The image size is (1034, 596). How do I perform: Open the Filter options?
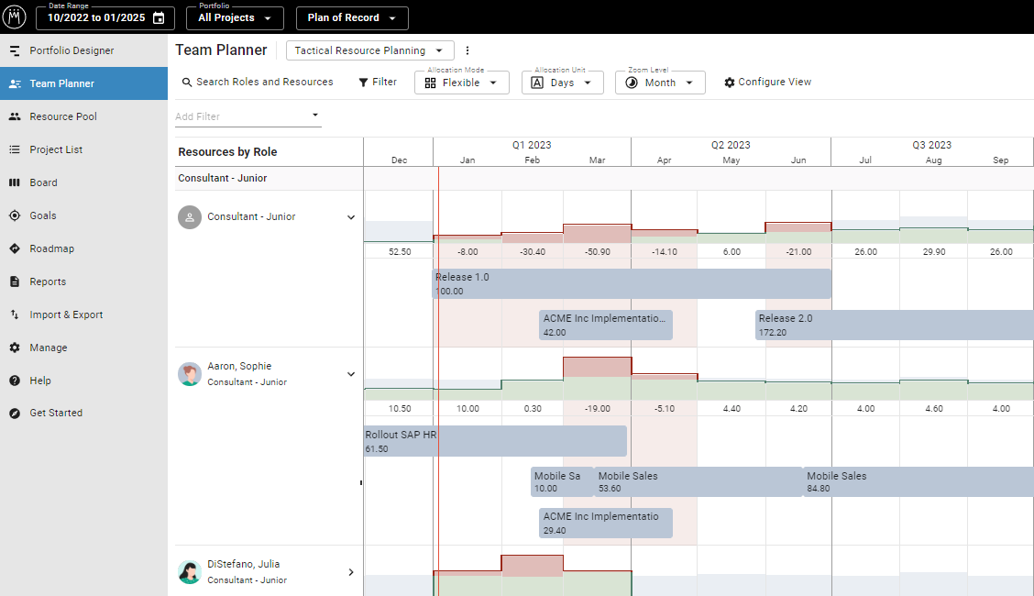pos(377,82)
